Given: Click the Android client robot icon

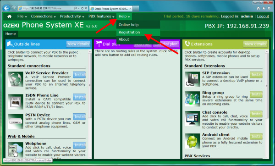Looking at the screenshot, I should [192, 141].
